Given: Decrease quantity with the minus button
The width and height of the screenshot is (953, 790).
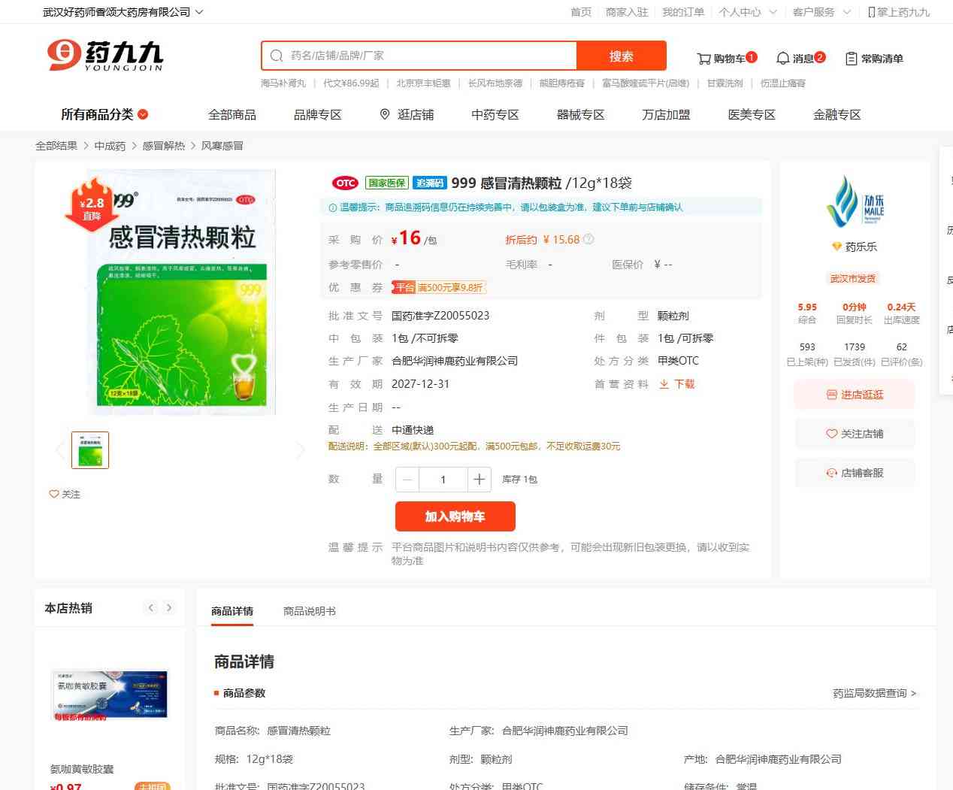Looking at the screenshot, I should [x=407, y=480].
